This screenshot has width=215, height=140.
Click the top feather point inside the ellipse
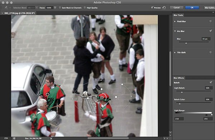point(101,89)
